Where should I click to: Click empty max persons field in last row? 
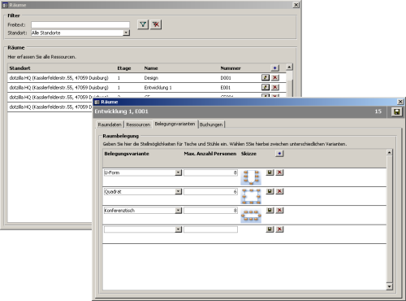[x=210, y=229]
